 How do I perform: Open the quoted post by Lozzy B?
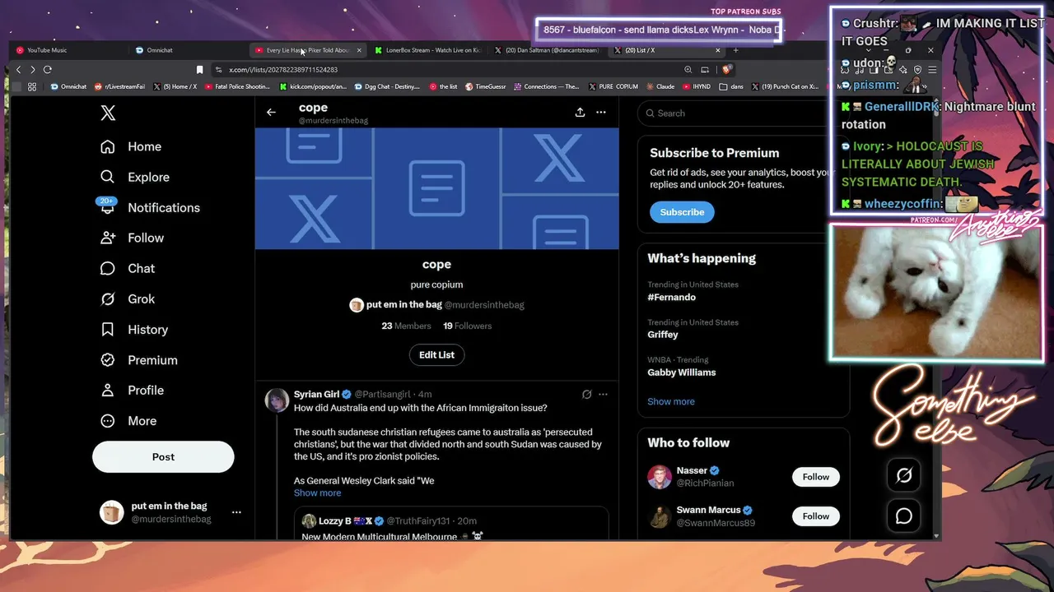point(451,523)
